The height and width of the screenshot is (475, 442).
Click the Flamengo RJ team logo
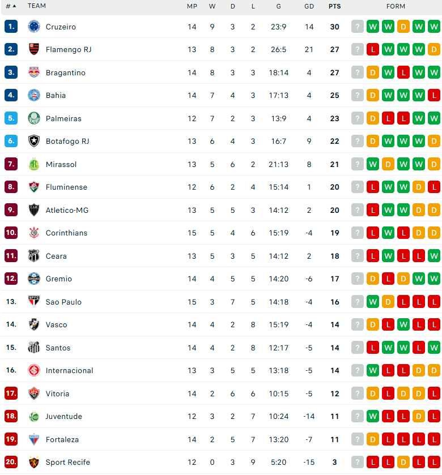coord(34,49)
